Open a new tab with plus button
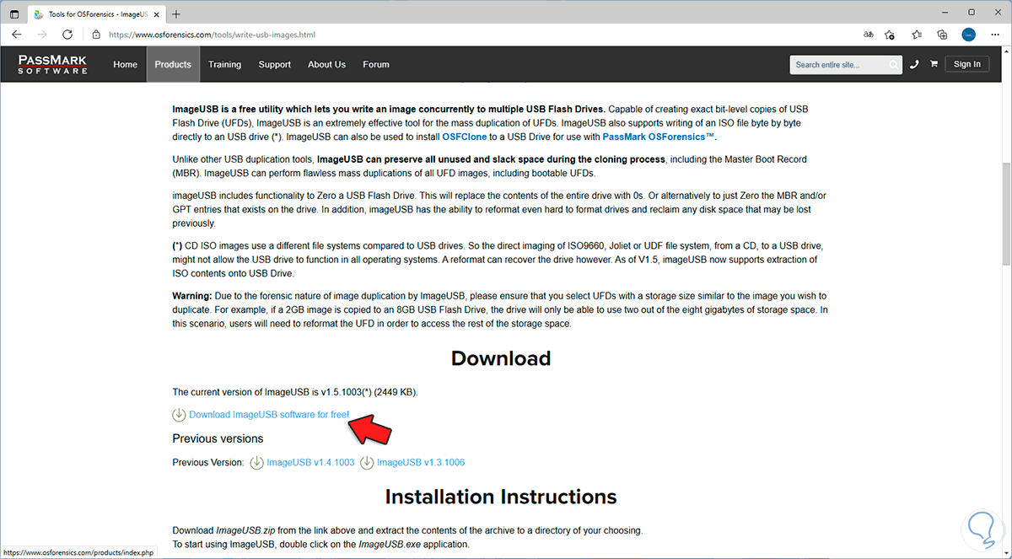The width and height of the screenshot is (1012, 559). click(x=176, y=13)
